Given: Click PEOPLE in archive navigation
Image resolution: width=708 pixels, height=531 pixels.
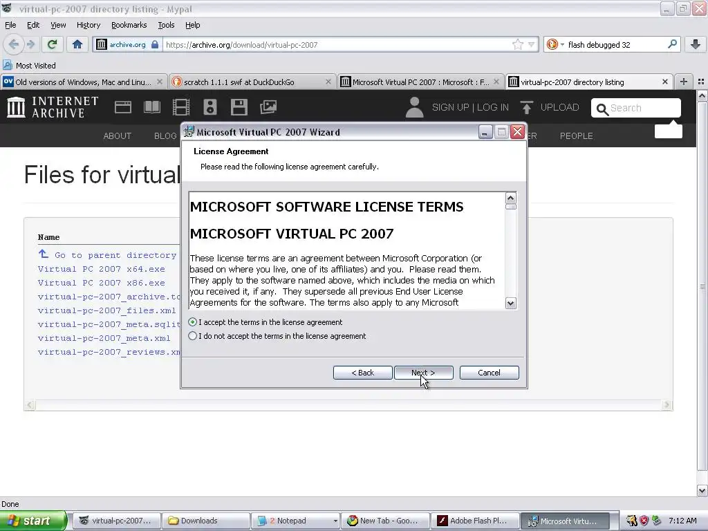Looking at the screenshot, I should tap(576, 136).
